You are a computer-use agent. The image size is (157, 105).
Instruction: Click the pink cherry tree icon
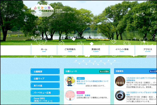tap(70, 96)
